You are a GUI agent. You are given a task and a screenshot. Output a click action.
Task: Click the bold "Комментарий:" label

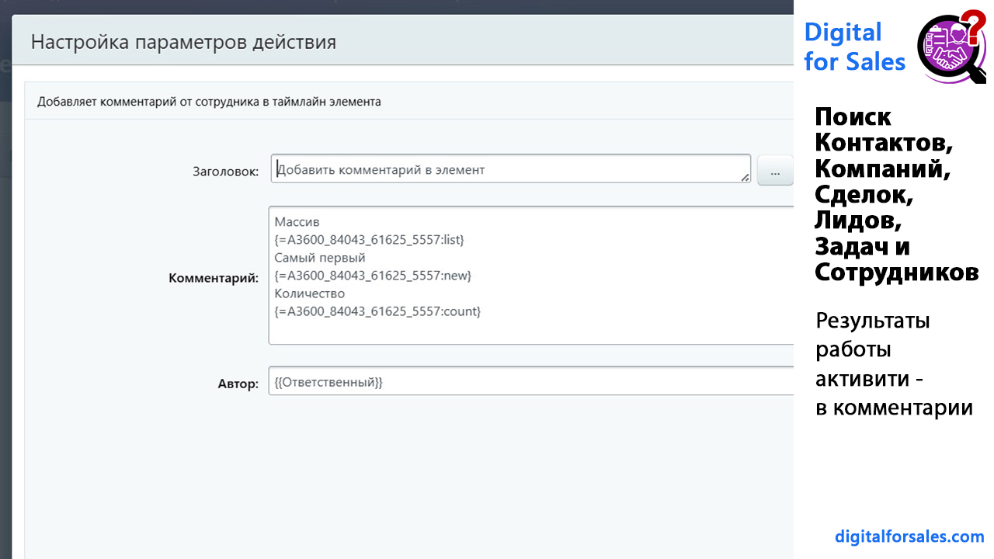click(x=213, y=277)
